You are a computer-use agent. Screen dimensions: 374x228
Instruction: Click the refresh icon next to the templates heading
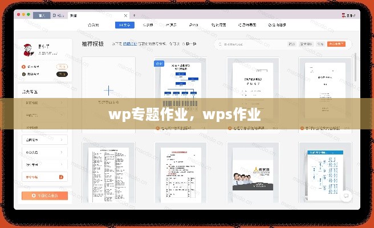(184, 44)
